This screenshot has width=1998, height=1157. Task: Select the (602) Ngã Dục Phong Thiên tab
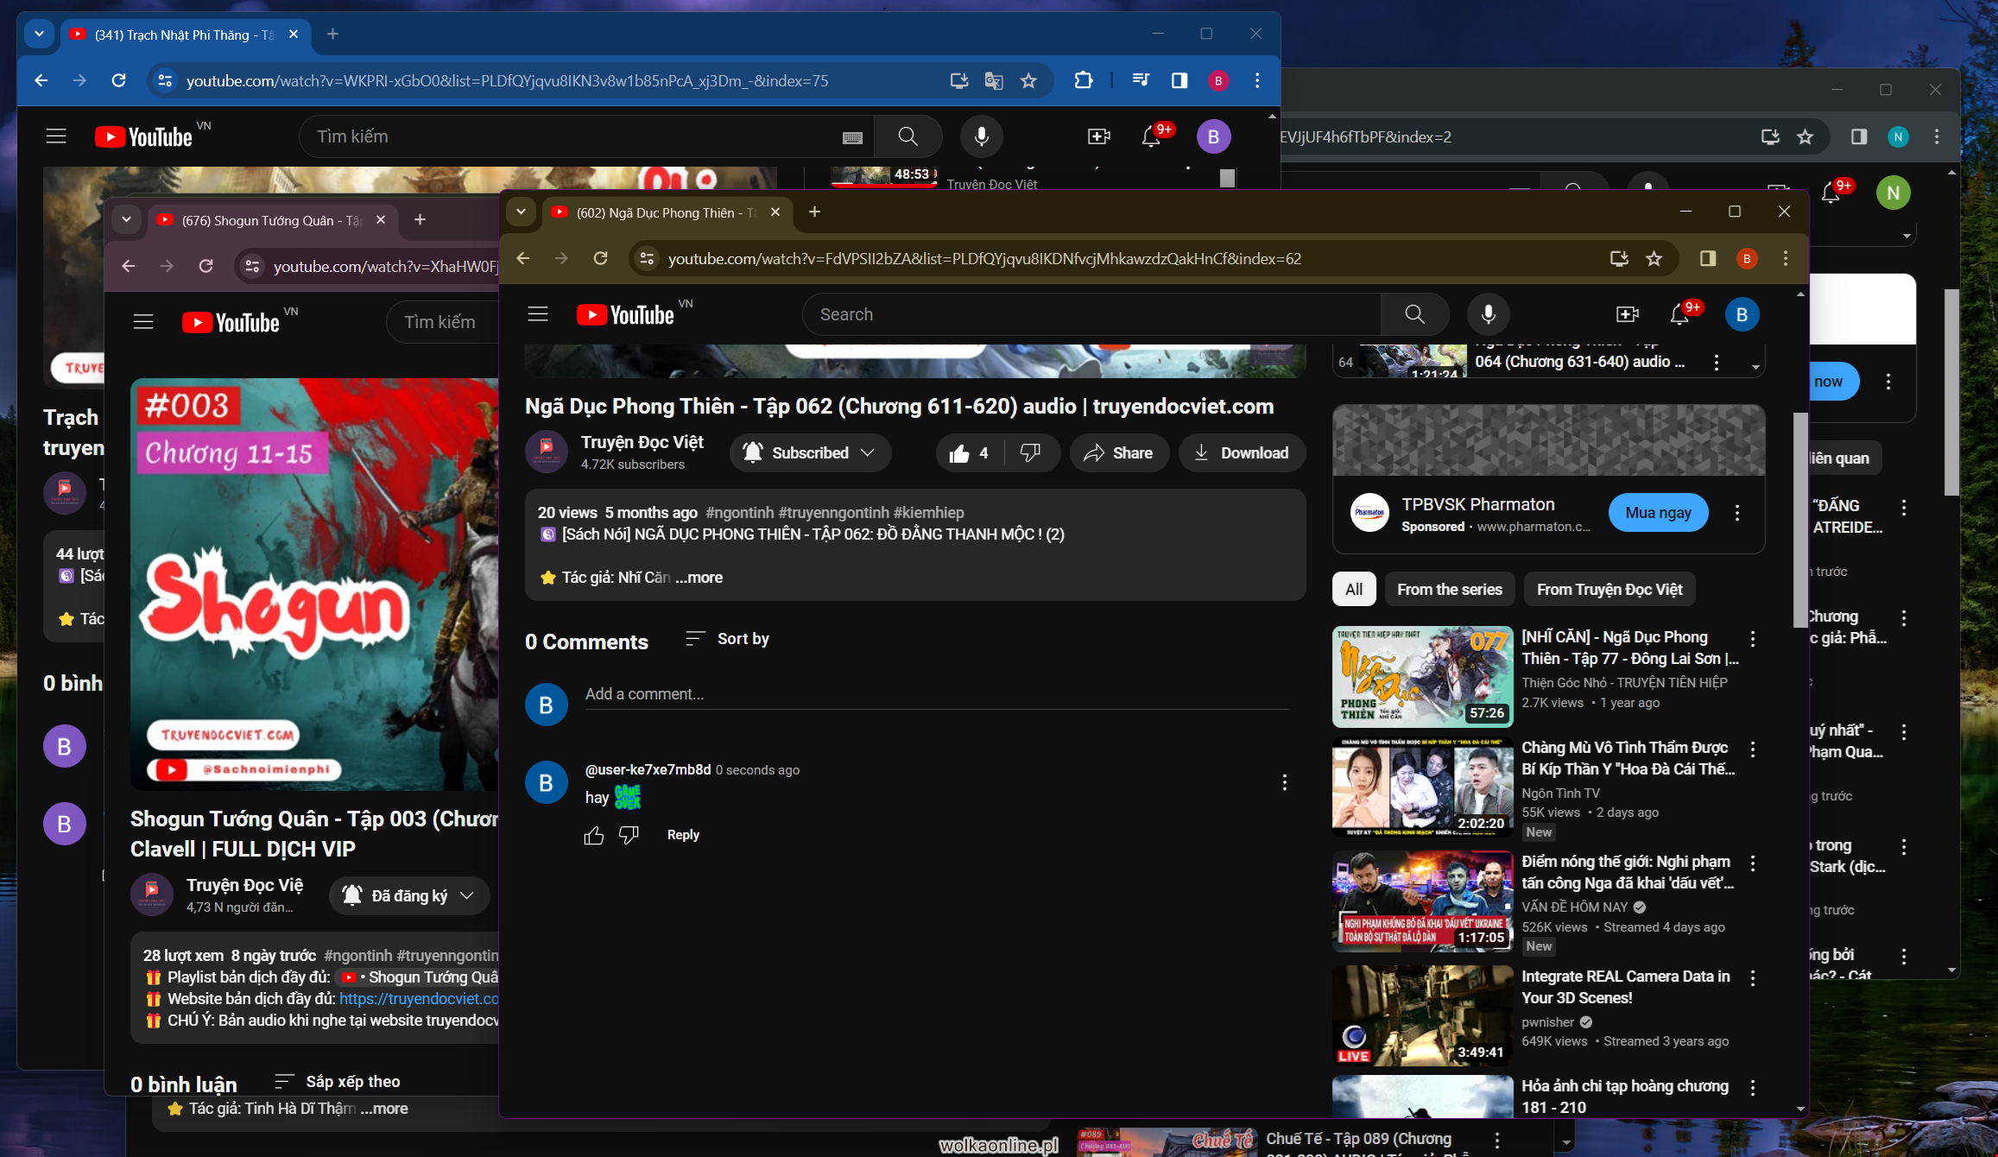665,212
